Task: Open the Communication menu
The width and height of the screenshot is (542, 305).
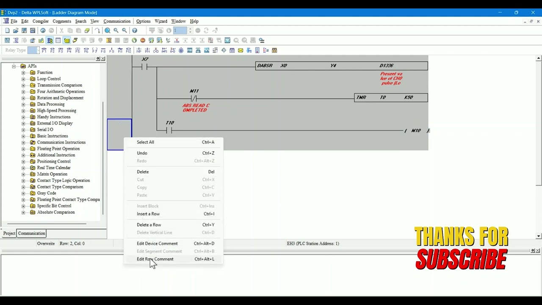Action: pyautogui.click(x=117, y=21)
